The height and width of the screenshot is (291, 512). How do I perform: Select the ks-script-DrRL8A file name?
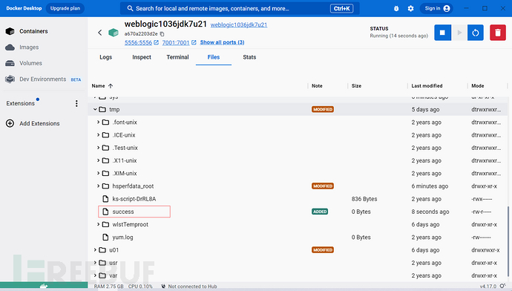[x=134, y=199]
